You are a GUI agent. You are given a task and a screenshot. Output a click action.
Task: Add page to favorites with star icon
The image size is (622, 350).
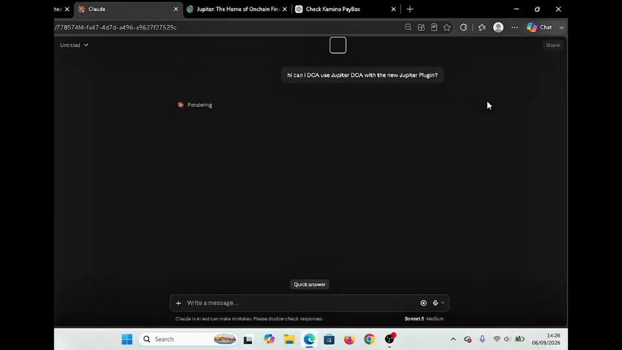[x=447, y=27]
